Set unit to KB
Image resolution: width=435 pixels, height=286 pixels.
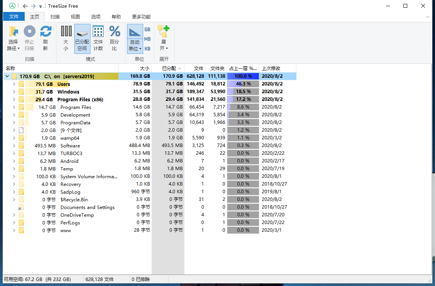click(147, 49)
